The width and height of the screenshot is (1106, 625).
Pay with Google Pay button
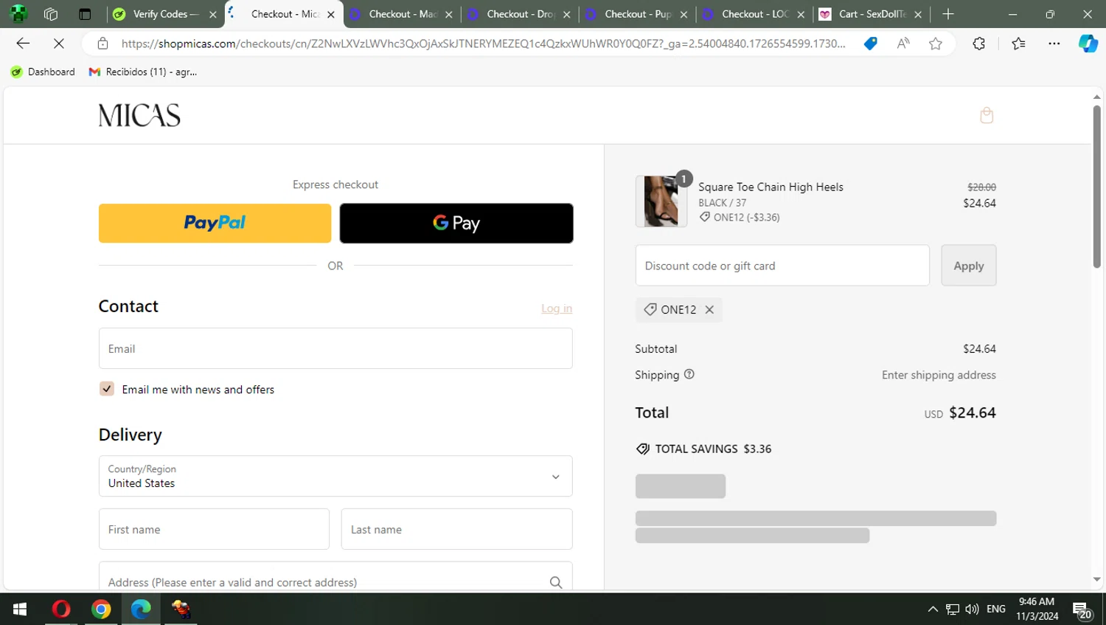(456, 223)
